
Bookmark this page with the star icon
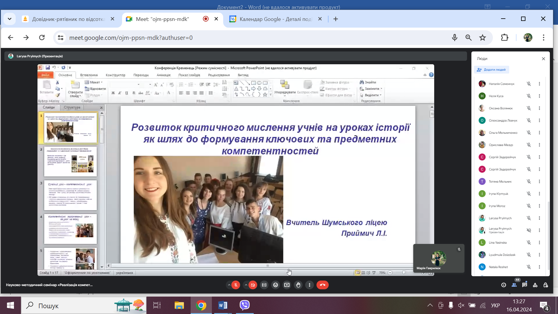click(x=483, y=38)
